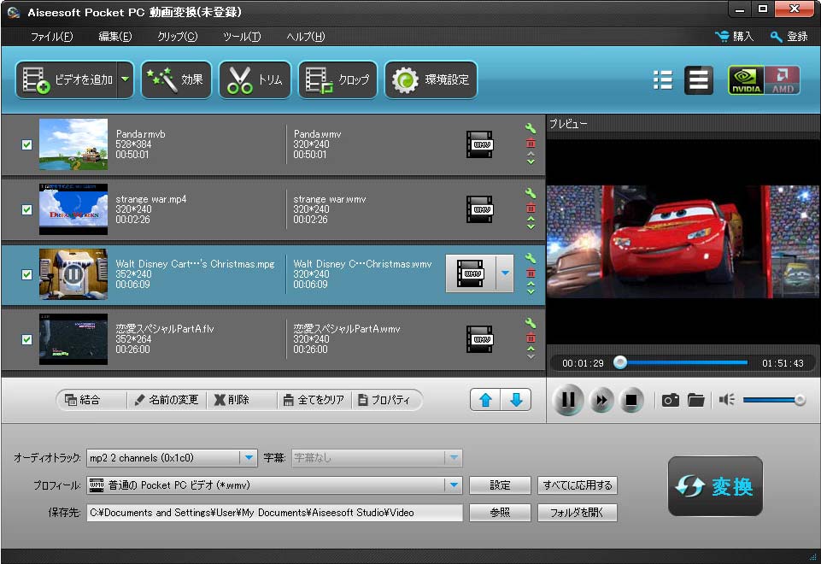Uncheck the 恋愛スペシャルPartA.flv checkbox
This screenshot has height=564, width=821.
pyautogui.click(x=26, y=339)
